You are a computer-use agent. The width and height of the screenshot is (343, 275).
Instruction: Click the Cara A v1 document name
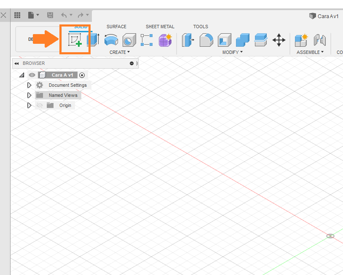[327, 16]
